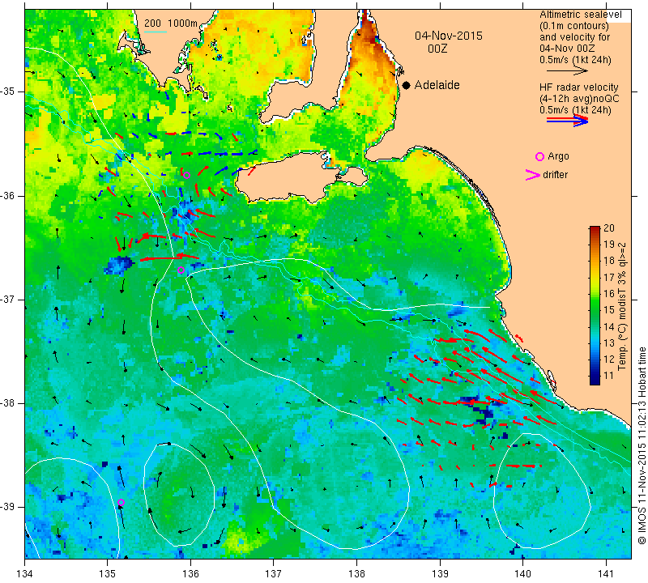Click the '11' tick on the color bar
This screenshot has width=648, height=583.
click(609, 376)
